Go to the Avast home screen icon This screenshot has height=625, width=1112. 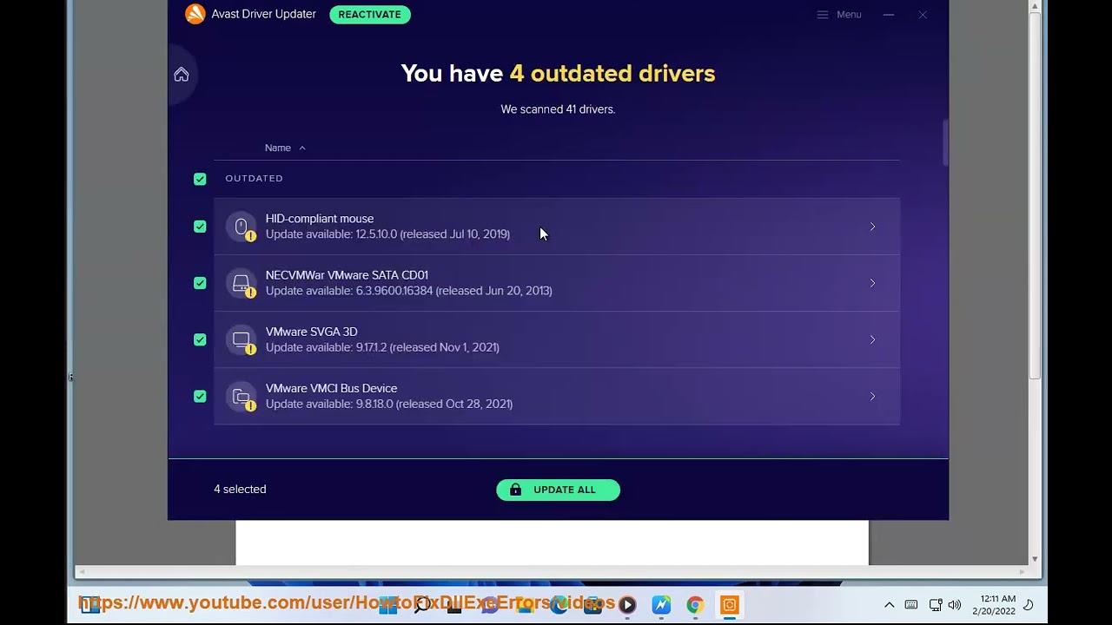[x=182, y=75]
